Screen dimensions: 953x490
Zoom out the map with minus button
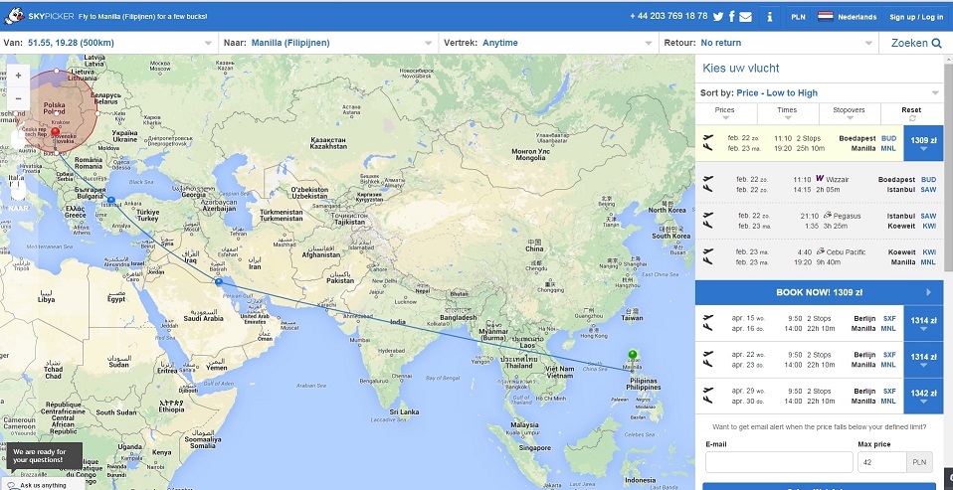click(18, 98)
